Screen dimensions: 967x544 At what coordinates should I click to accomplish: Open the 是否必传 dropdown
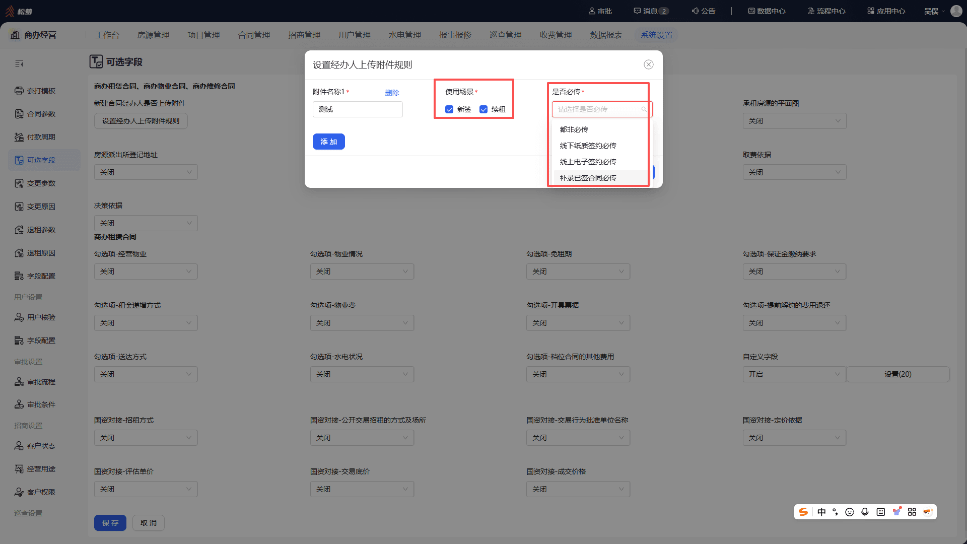(602, 109)
